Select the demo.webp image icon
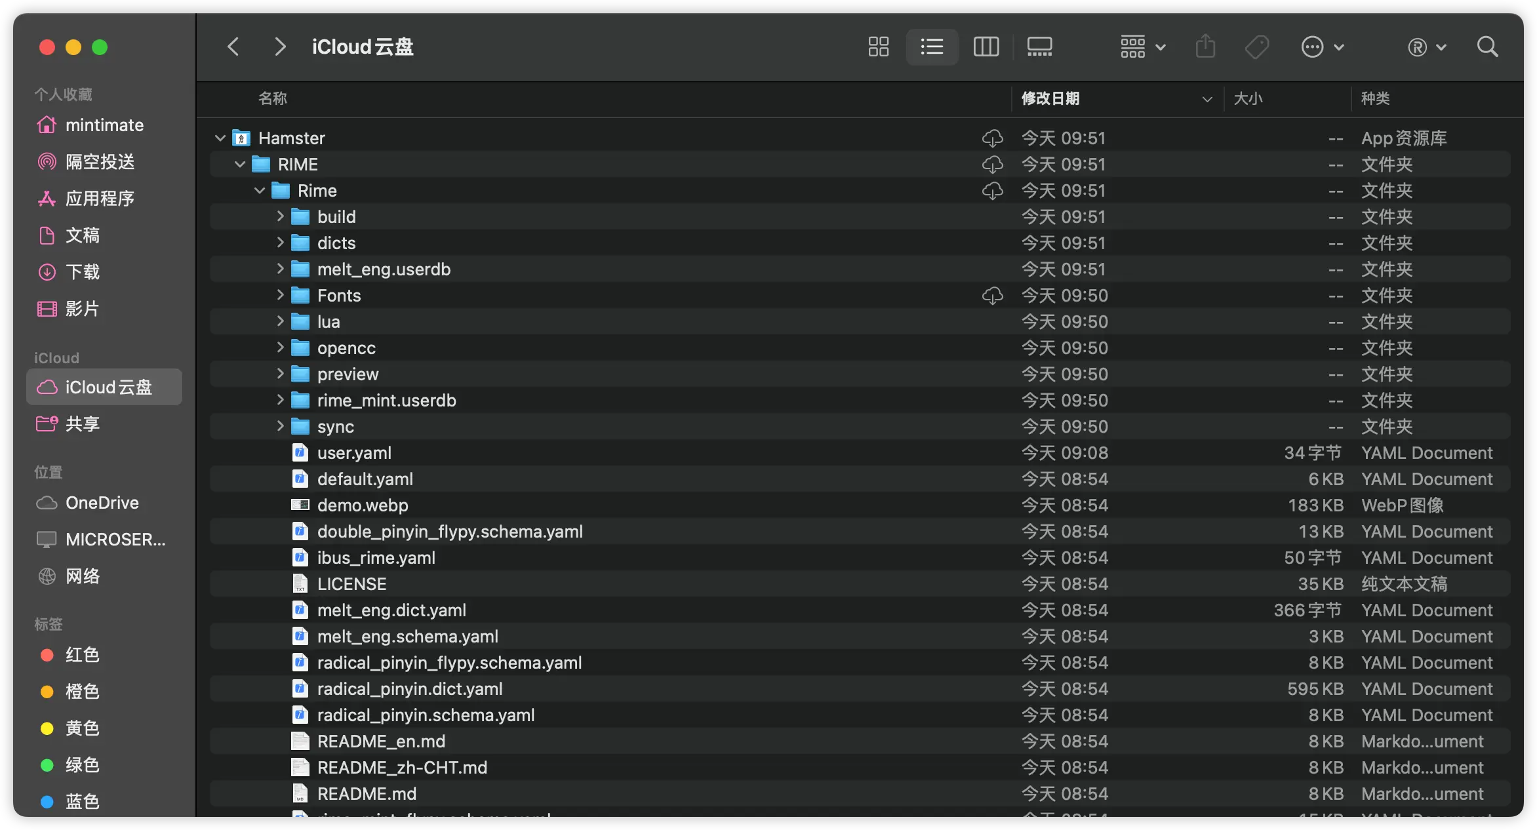Viewport: 1537px width, 830px height. pos(300,505)
